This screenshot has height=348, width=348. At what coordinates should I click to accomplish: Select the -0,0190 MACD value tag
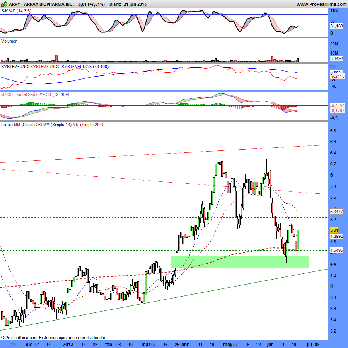coord(337,106)
